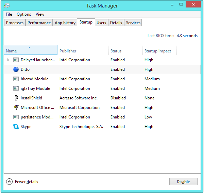Switch to the Processes tab

[x=15, y=23]
